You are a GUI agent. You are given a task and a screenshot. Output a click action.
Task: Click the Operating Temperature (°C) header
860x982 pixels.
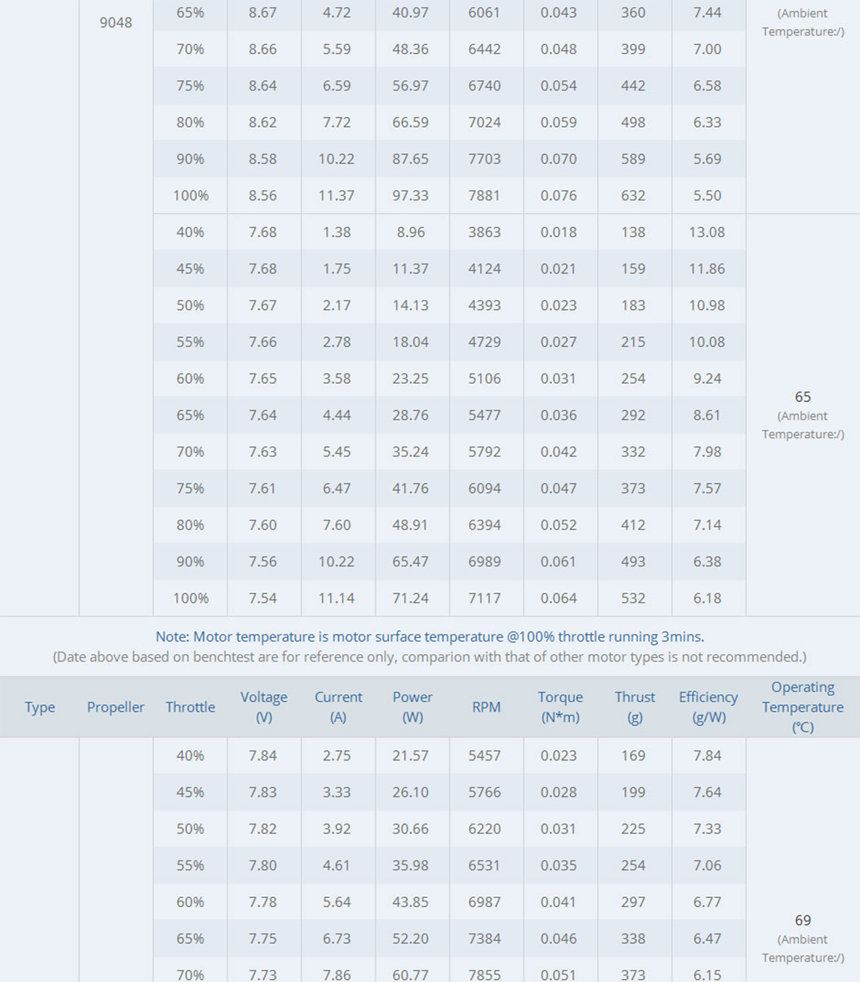point(803,707)
